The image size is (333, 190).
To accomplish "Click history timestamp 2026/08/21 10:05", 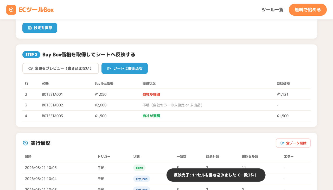I will click(x=41, y=168).
